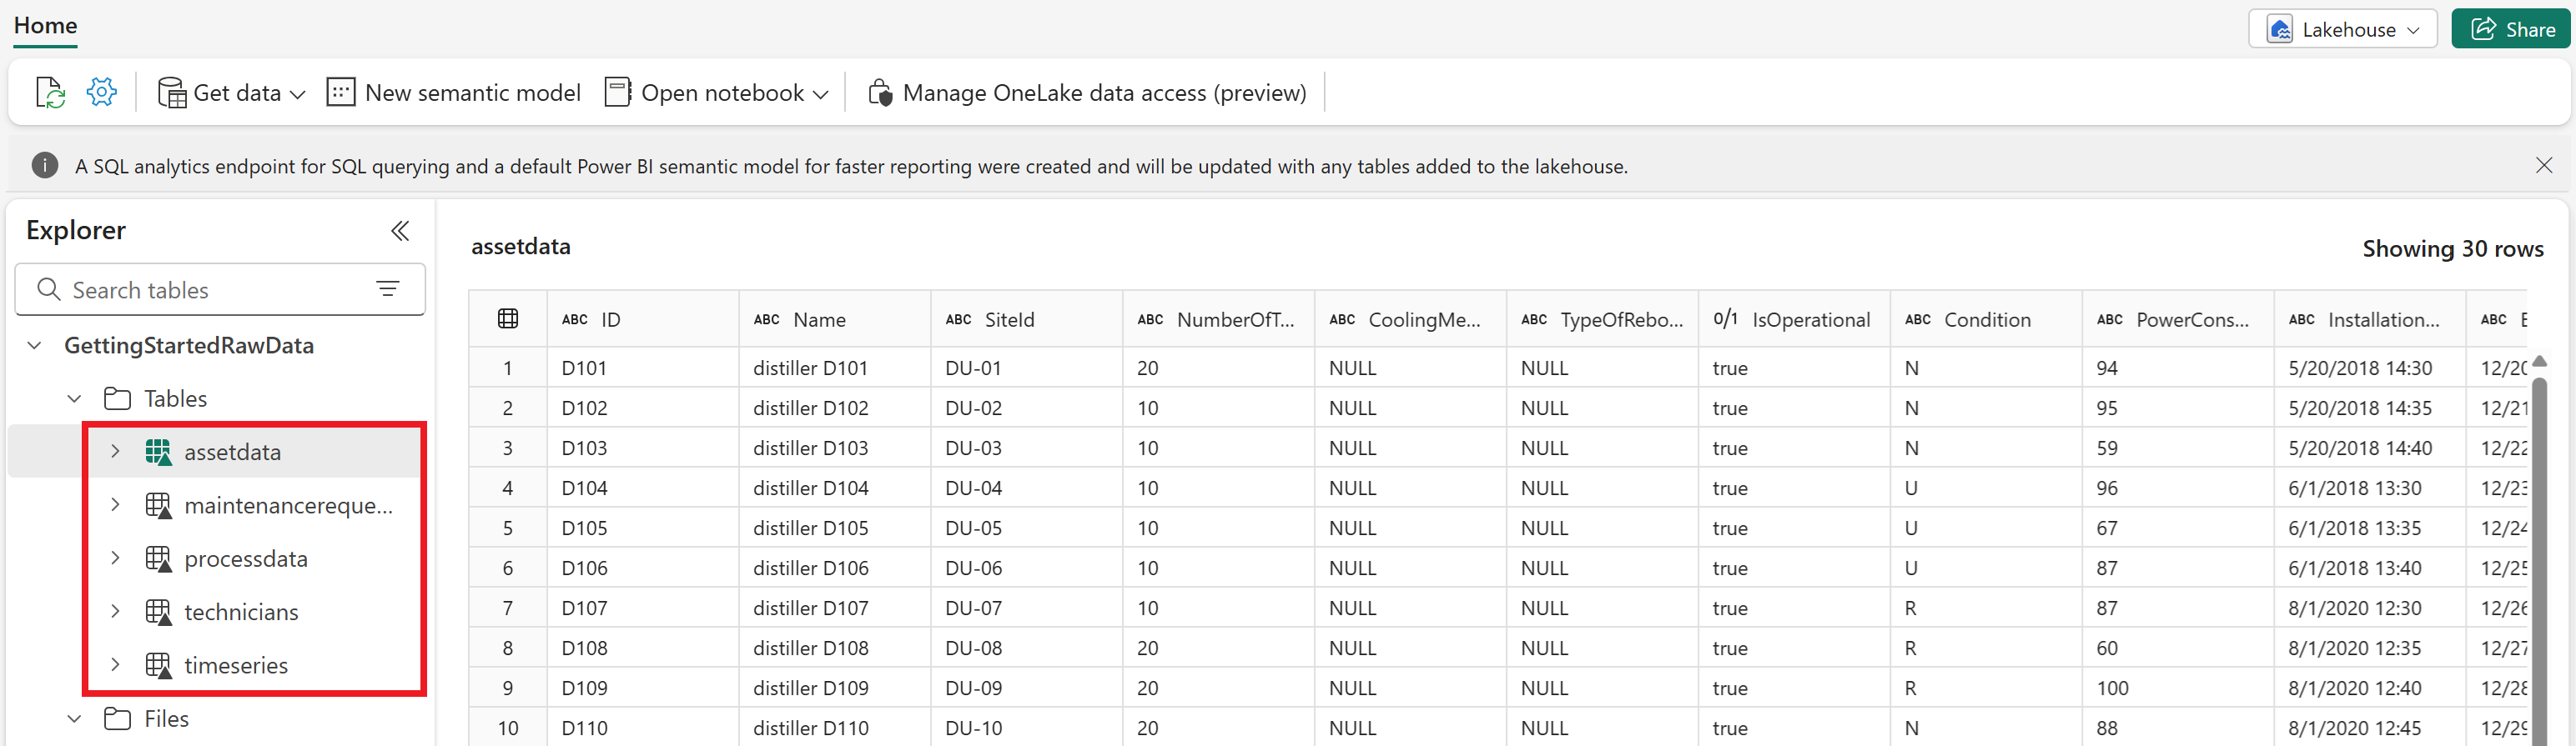The height and width of the screenshot is (746, 2576).
Task: Click the Search tables input field
Action: point(220,289)
